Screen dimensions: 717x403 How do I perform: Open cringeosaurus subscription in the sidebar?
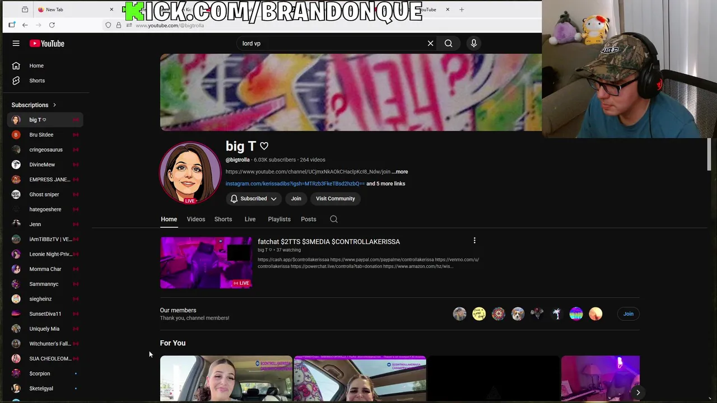pos(45,149)
